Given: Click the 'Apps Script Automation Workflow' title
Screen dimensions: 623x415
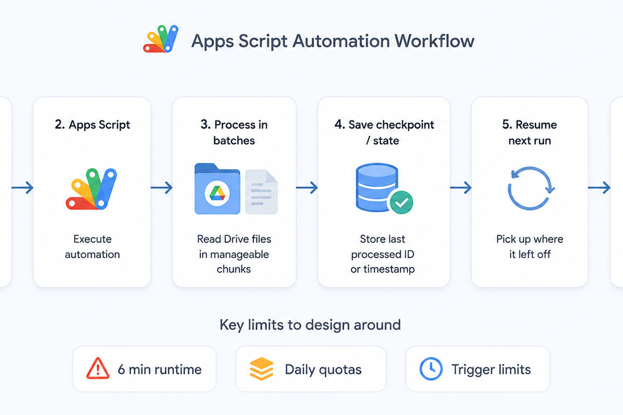Looking at the screenshot, I should [x=333, y=41].
